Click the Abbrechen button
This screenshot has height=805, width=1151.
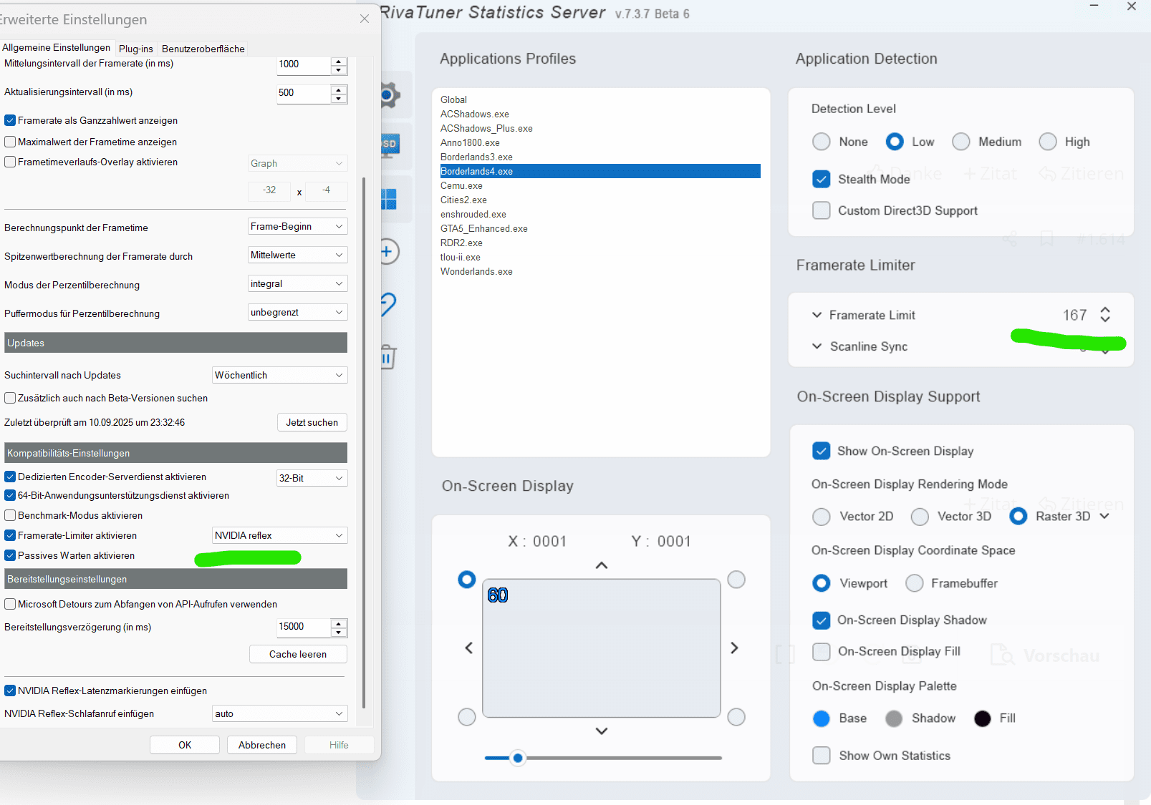point(262,745)
